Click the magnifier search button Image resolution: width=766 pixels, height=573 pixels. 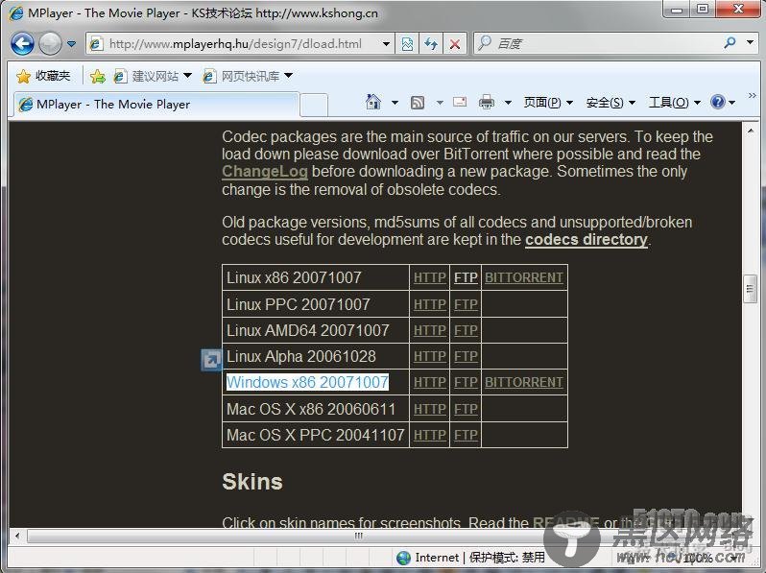[x=730, y=43]
